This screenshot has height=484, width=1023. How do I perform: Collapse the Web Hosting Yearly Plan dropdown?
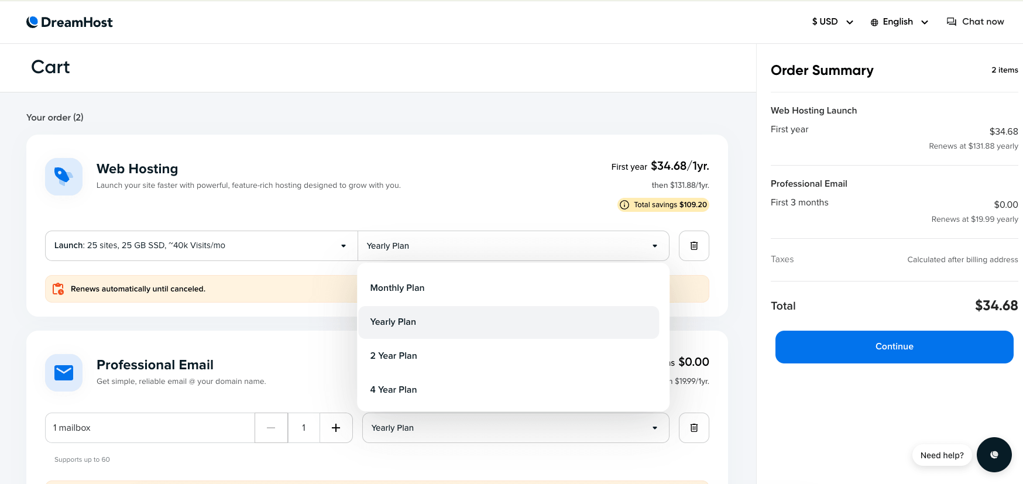pos(513,246)
